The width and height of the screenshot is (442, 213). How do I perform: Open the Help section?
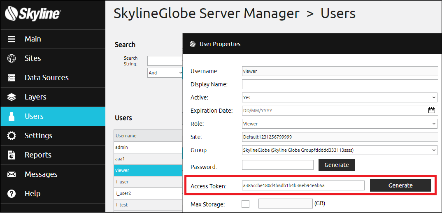[53, 194]
